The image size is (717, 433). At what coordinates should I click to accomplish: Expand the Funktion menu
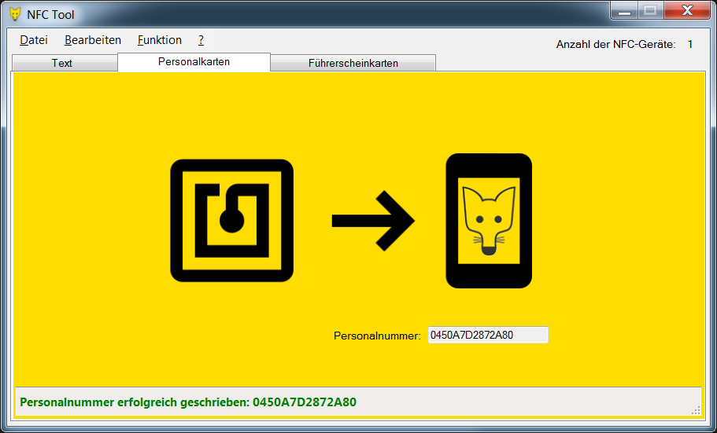(x=159, y=40)
